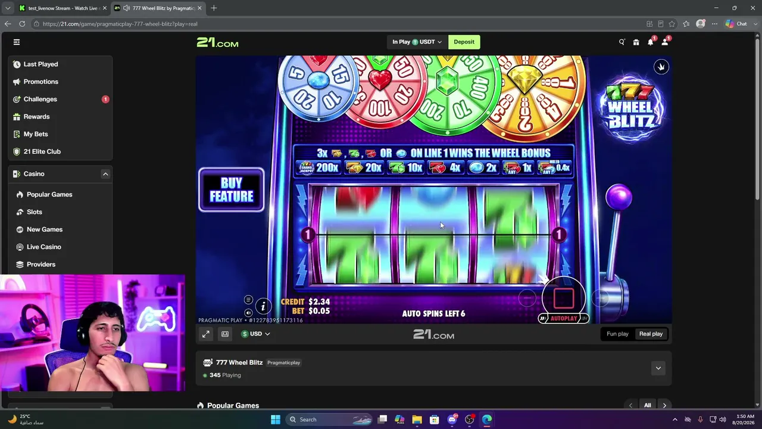
Task: Select the 777 Wheel Blitz browser tab
Action: point(158,8)
